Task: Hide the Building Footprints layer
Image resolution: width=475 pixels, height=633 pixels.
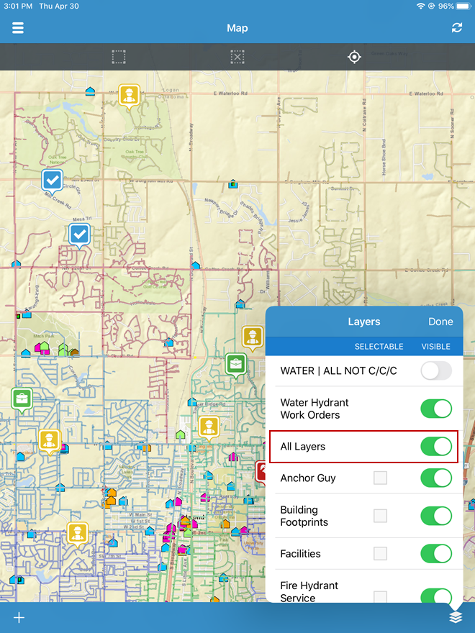Action: click(436, 516)
